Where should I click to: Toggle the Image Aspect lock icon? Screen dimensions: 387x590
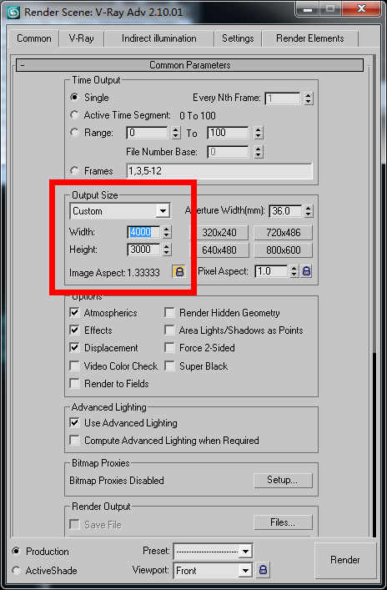point(179,271)
